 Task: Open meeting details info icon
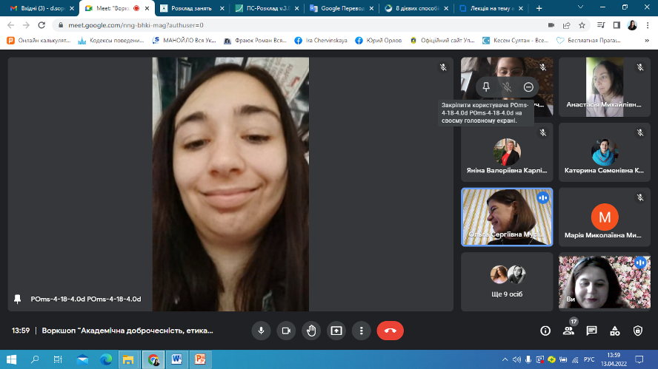click(x=545, y=331)
